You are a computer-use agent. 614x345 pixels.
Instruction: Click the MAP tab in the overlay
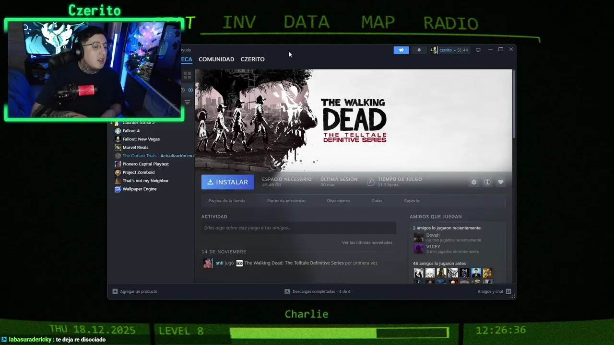(378, 22)
